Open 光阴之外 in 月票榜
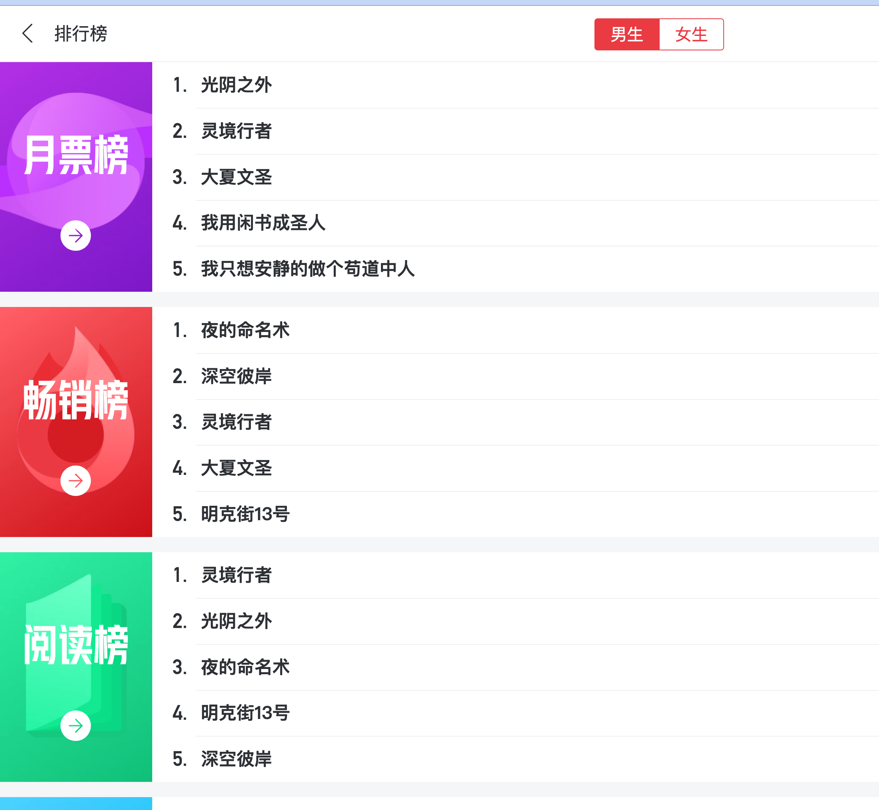 click(x=236, y=85)
